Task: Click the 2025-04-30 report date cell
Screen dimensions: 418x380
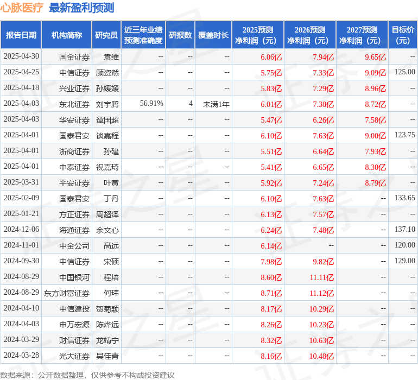Action: [x=21, y=56]
